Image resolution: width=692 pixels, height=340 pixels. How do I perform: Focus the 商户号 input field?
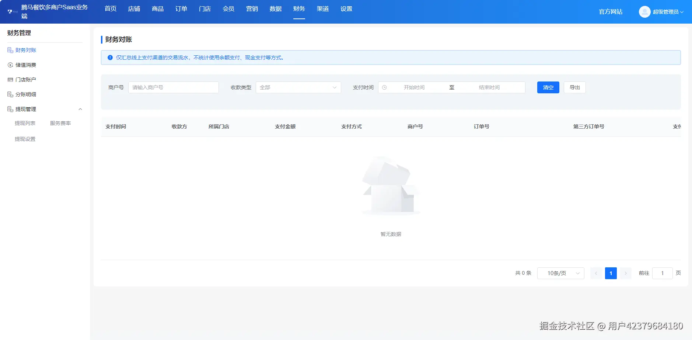(174, 87)
